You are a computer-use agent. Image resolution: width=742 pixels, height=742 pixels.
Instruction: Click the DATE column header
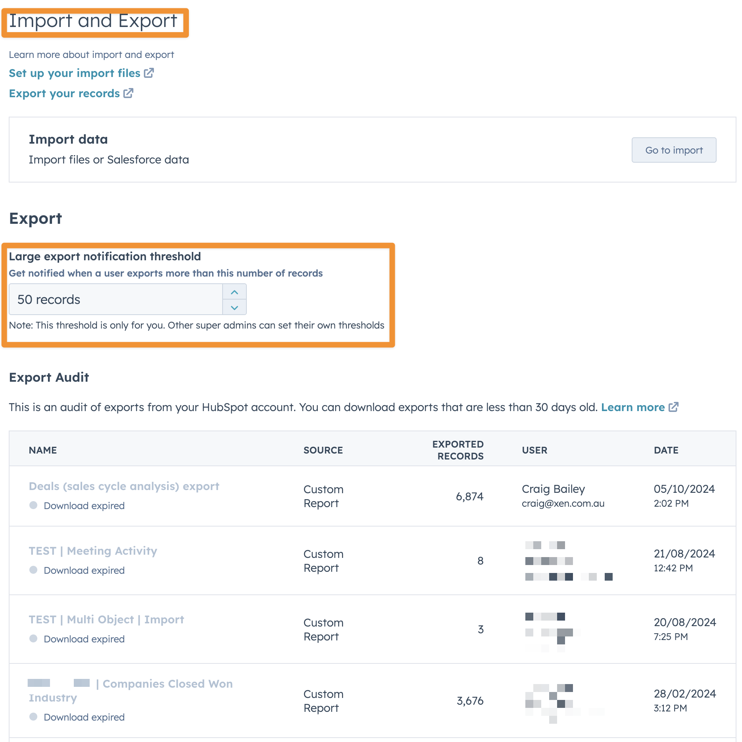pos(666,450)
